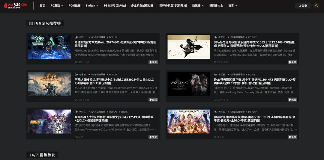Image resolution: width=324 pixels, height=160 pixels.
Task: Open the 首页 menu item
Action: pos(43,6)
